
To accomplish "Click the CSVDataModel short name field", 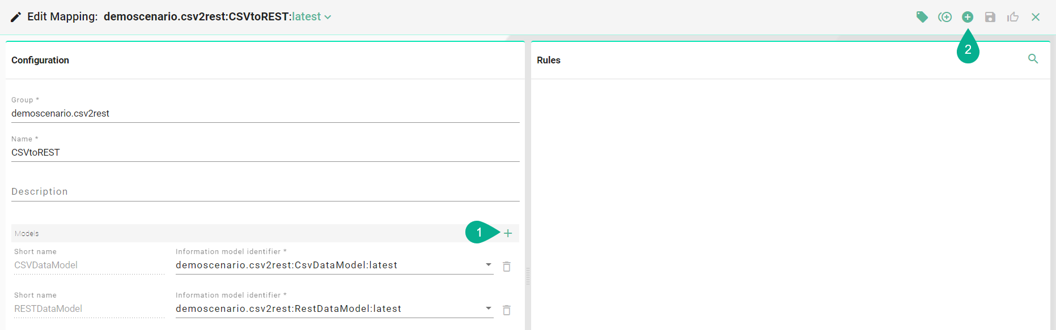I will [x=90, y=265].
